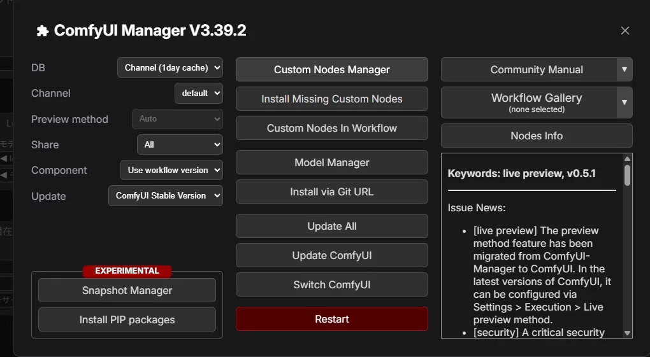Image resolution: width=650 pixels, height=357 pixels.
Task: Click the 'ComfyUI Manager V3.39.2' title text
Action: (150, 31)
